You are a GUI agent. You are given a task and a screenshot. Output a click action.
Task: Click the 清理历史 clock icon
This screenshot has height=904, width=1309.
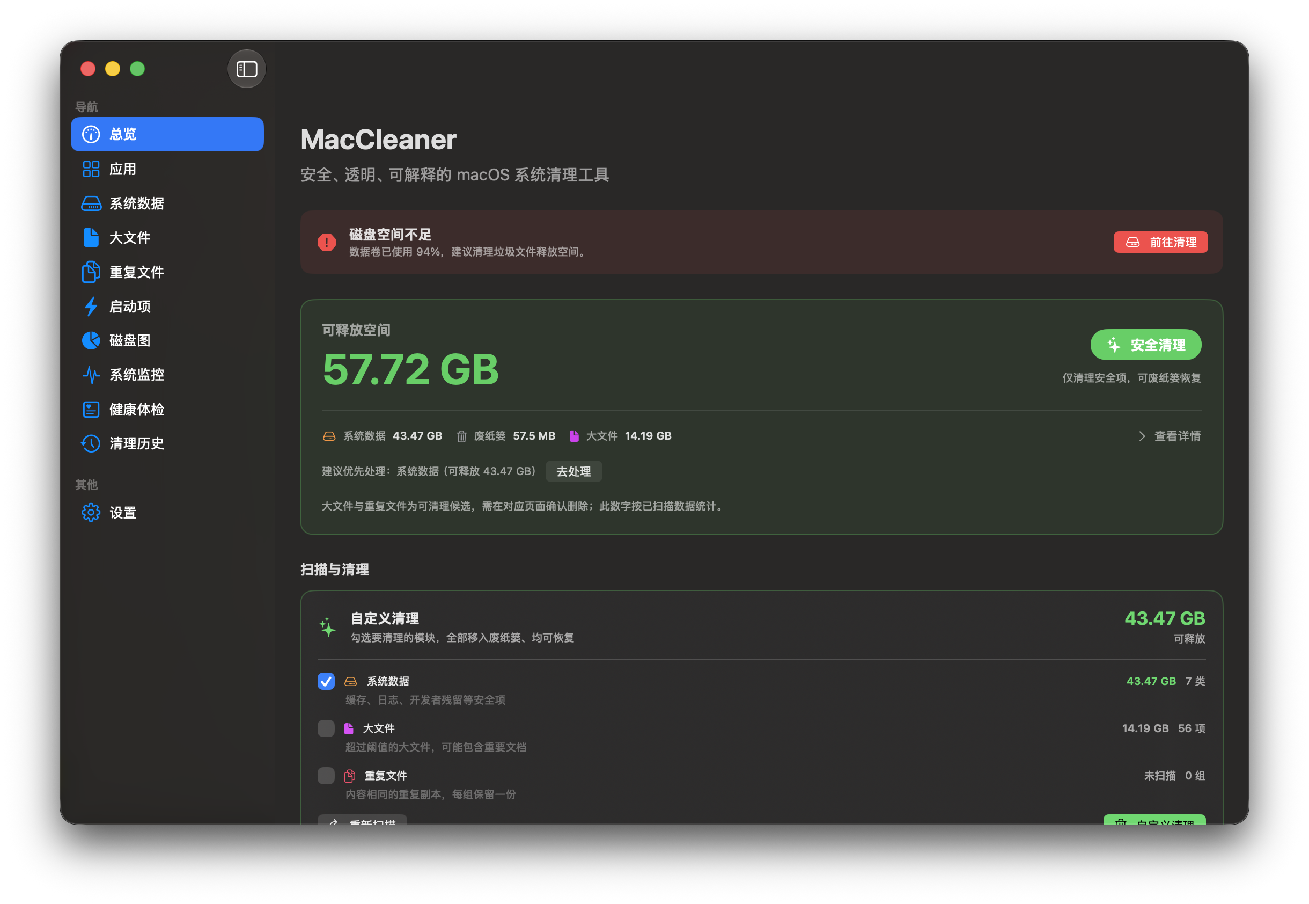pos(91,443)
